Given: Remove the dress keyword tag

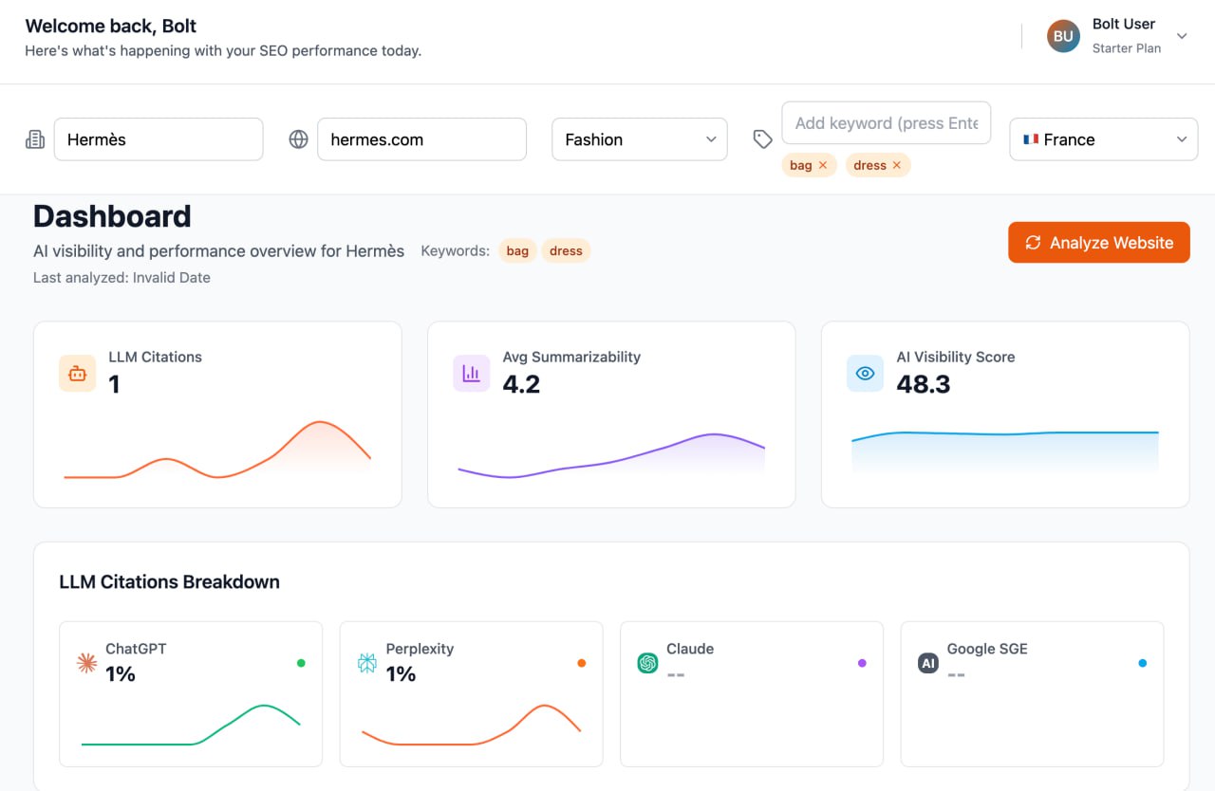Looking at the screenshot, I should point(896,165).
